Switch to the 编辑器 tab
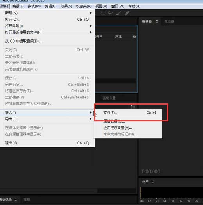Screen dimensions: 203x205 tap(147, 21)
